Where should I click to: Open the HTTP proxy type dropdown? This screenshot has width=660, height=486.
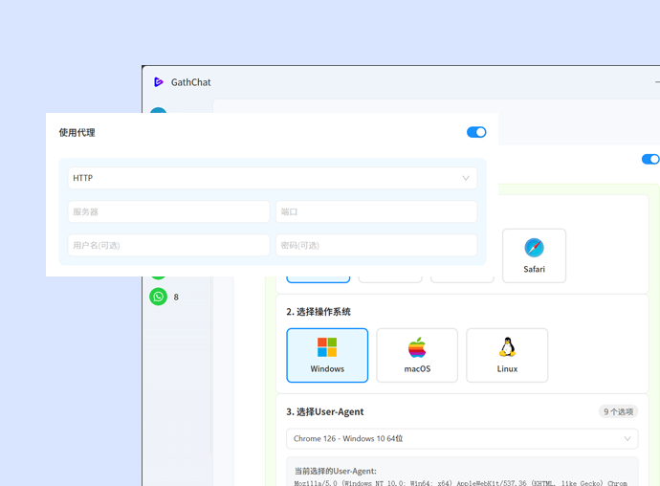272,178
